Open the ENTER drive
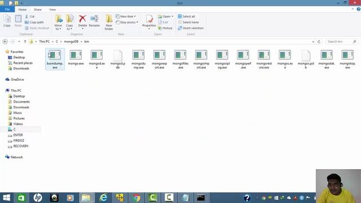The image size is (361, 203). click(15, 135)
